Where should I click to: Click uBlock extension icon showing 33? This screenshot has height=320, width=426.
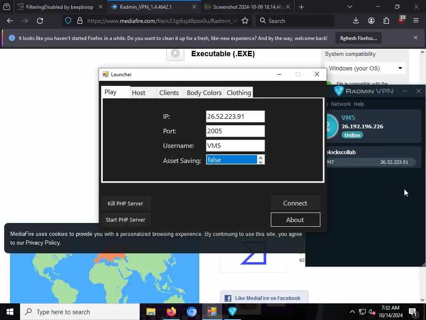pos(401,20)
